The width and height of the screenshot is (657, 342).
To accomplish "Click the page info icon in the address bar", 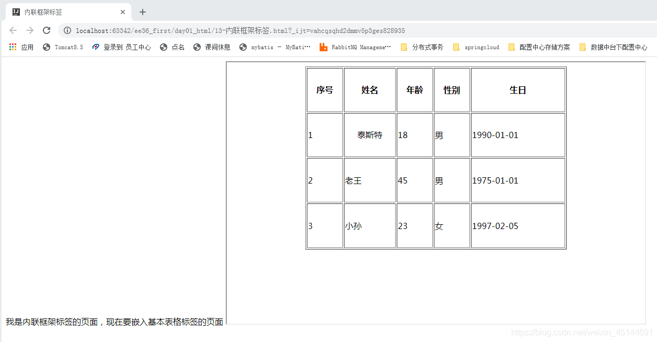I will (x=66, y=30).
